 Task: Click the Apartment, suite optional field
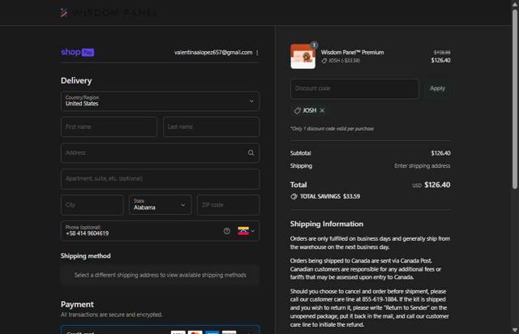161,178
